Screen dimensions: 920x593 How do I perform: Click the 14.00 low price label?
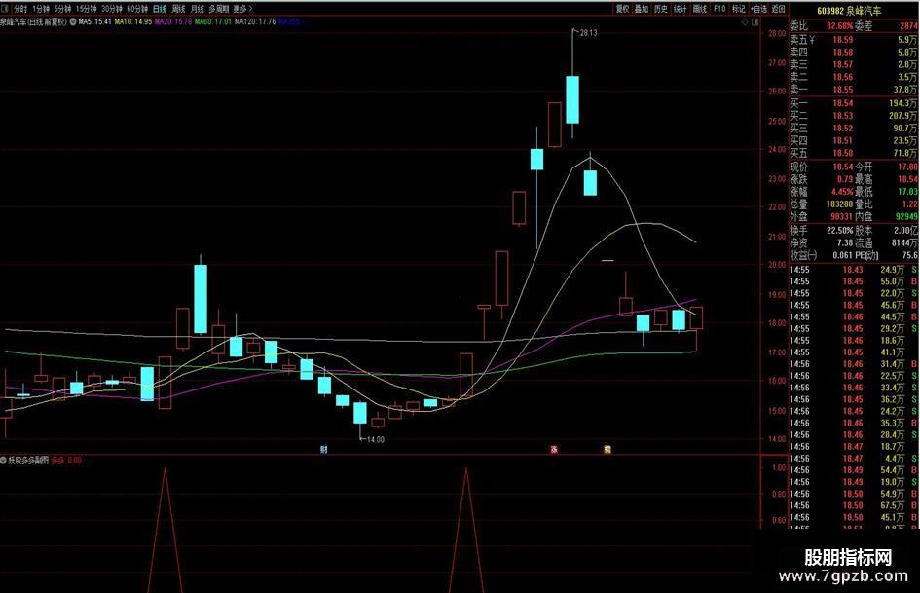click(375, 439)
